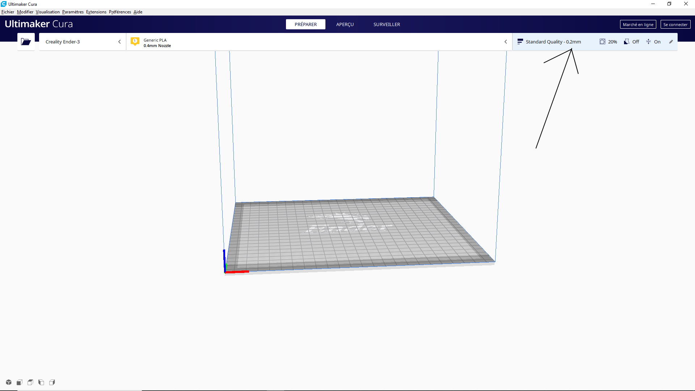The height and width of the screenshot is (391, 695).
Task: Select the top view cube icon
Action: pyautogui.click(x=30, y=382)
